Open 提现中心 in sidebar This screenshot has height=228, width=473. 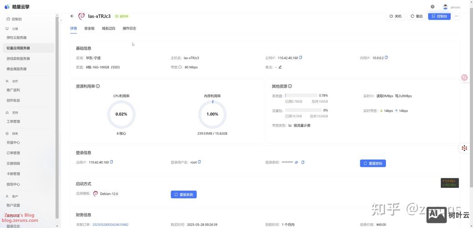(13, 184)
